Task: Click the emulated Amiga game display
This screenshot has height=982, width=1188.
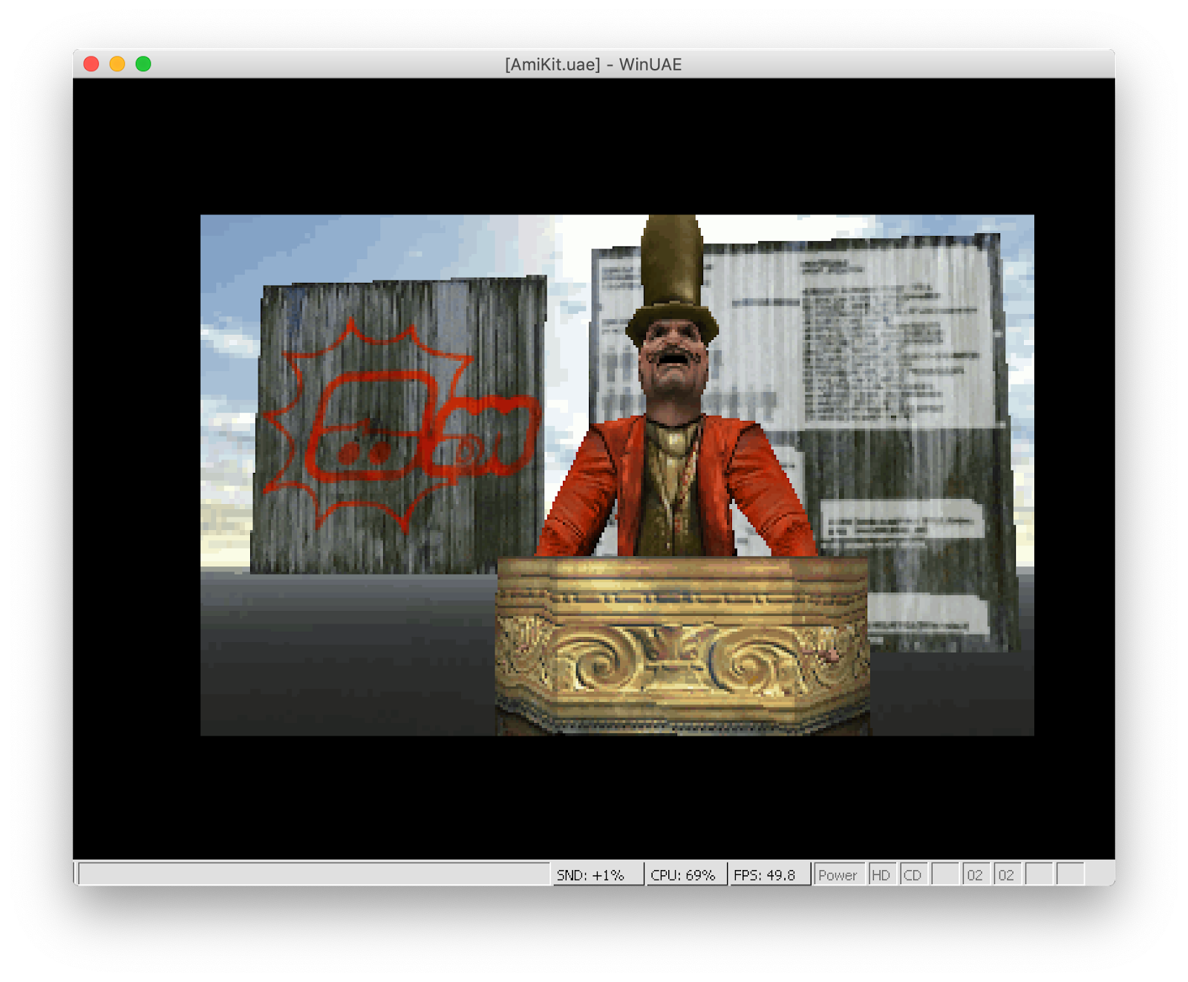Action: (617, 475)
